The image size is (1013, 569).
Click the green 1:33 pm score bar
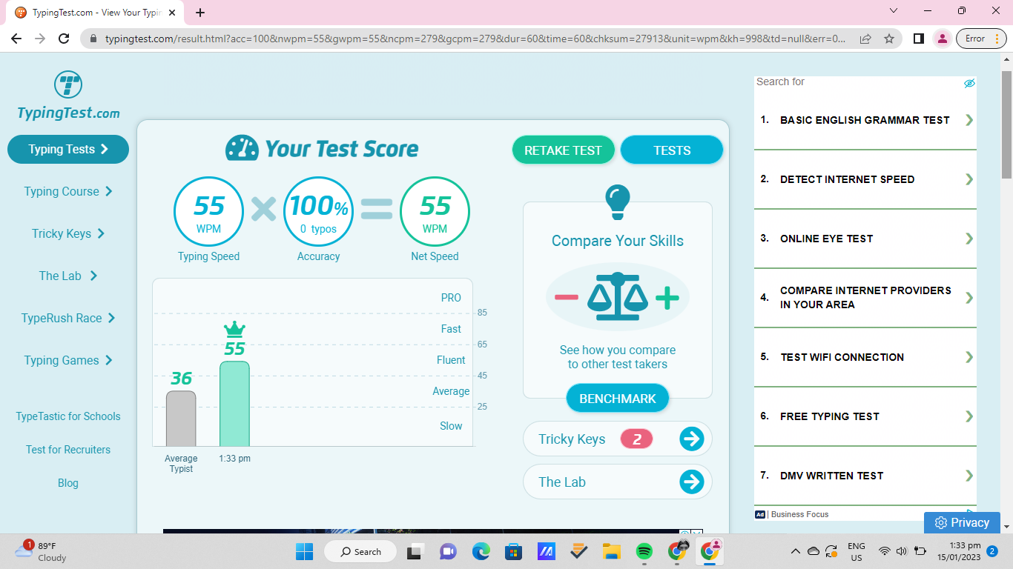[234, 404]
